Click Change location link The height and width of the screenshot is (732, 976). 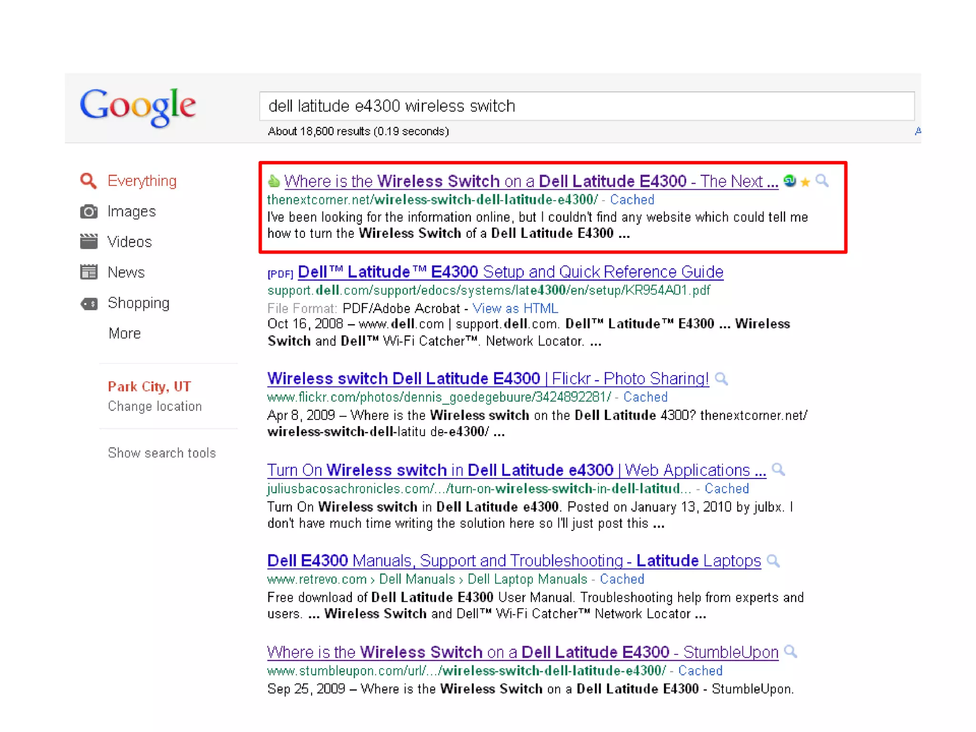[x=154, y=407]
